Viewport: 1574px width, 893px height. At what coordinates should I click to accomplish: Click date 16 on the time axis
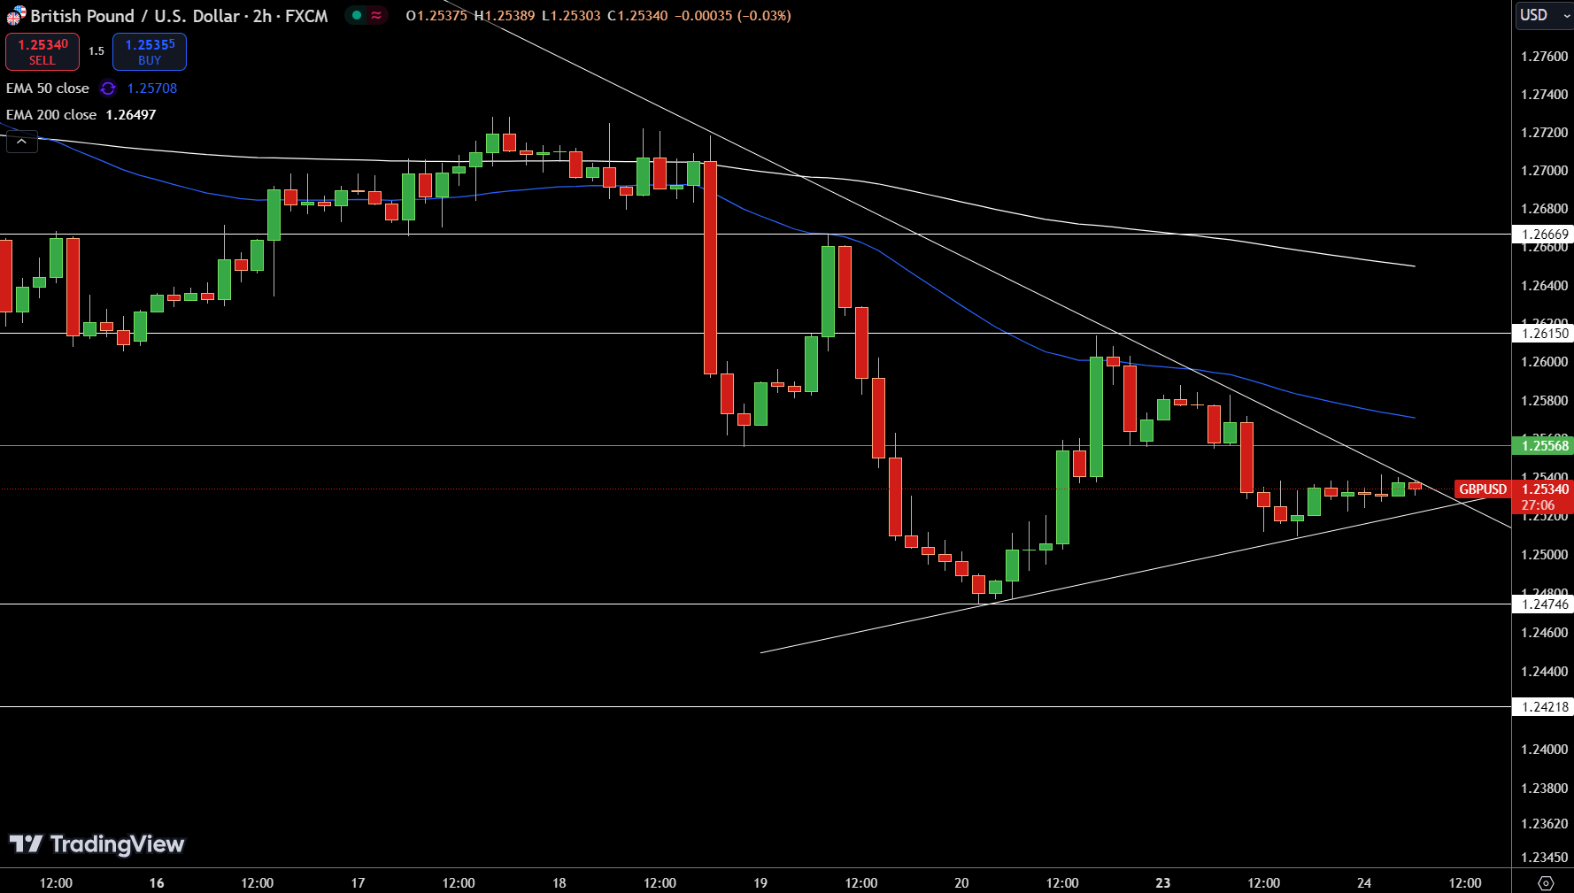pyautogui.click(x=157, y=882)
